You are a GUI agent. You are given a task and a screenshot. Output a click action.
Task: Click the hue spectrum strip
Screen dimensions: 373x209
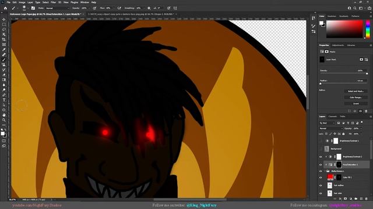click(x=368, y=29)
